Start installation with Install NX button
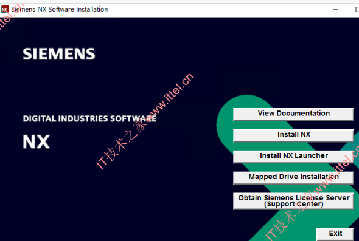The width and height of the screenshot is (359, 241). (293, 135)
